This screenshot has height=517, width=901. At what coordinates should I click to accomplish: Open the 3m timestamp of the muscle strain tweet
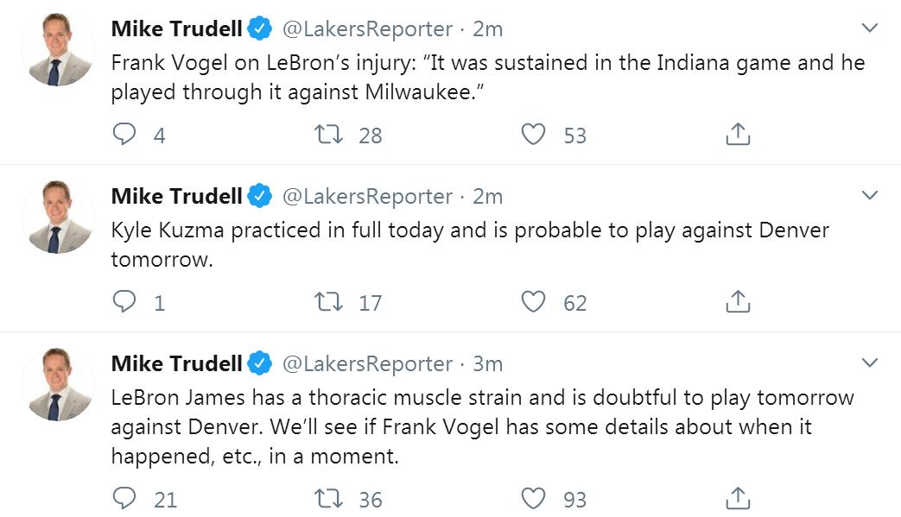[x=487, y=363]
